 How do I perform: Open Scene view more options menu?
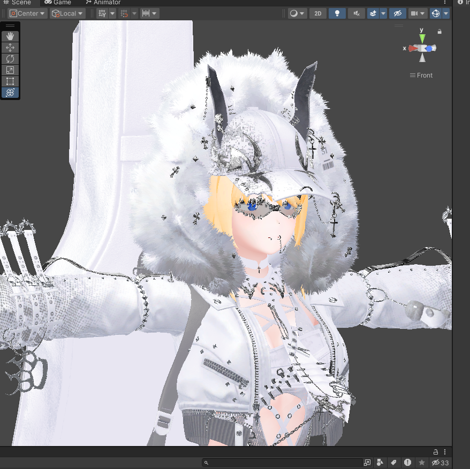[445, 2]
